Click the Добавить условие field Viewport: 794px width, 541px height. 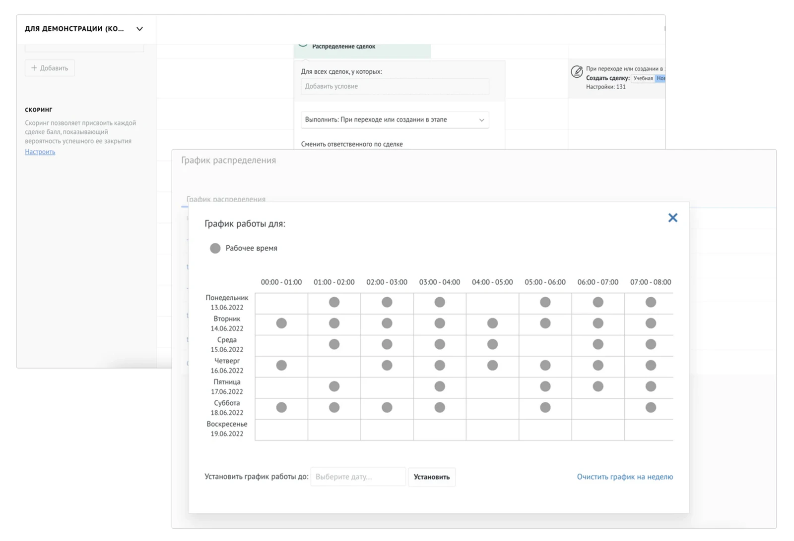[x=395, y=86]
